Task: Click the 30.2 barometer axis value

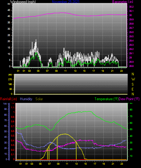Action: [131, 7]
